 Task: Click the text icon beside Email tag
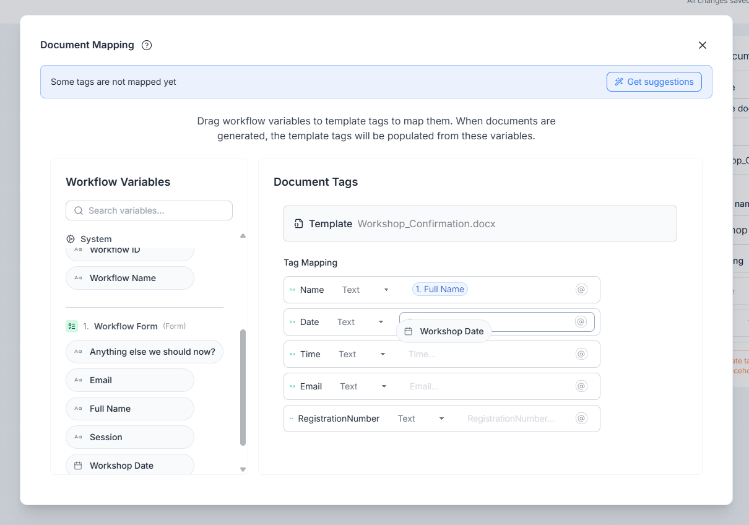[292, 386]
